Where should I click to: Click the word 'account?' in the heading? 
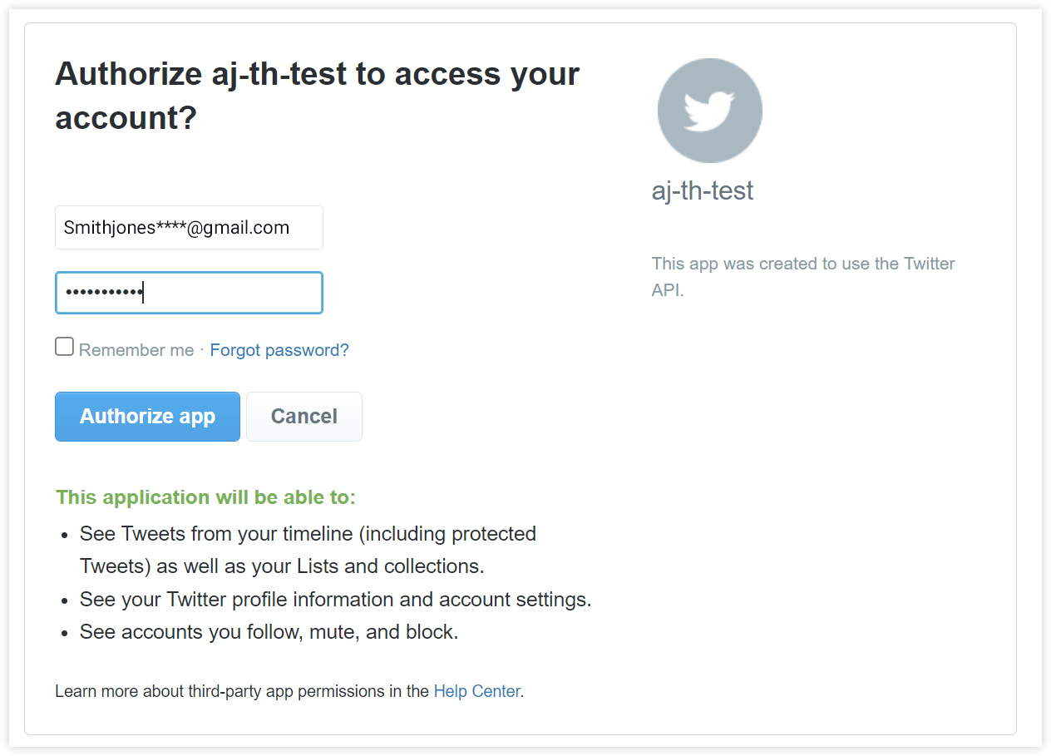point(126,118)
